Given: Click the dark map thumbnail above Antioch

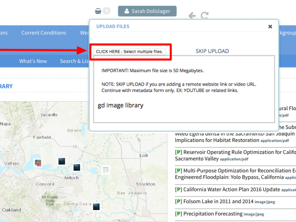Looking at the screenshot, I should pos(77,166).
